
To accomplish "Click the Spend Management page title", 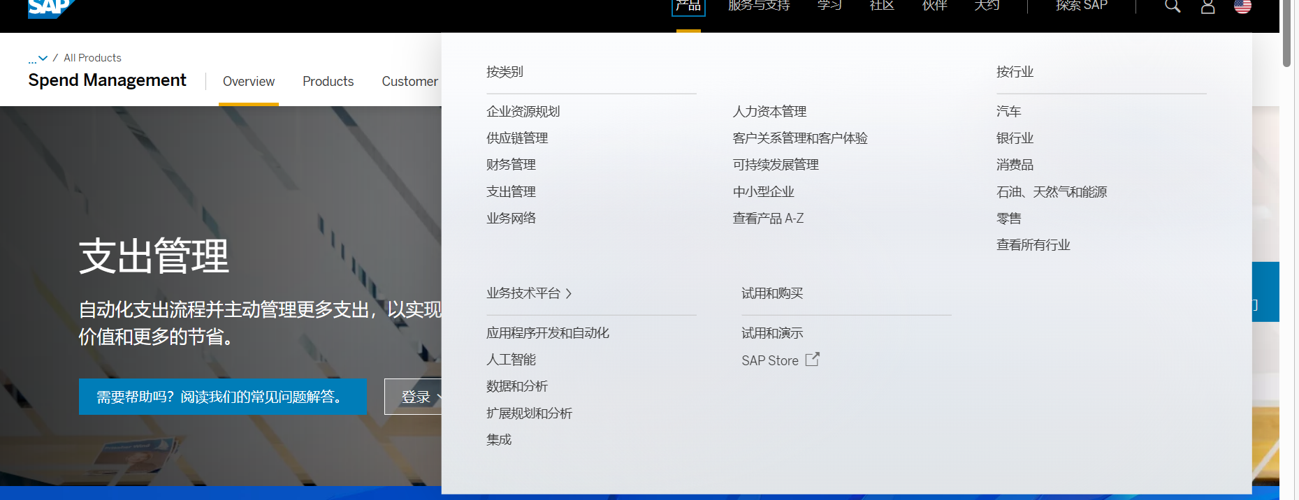I will tap(107, 80).
